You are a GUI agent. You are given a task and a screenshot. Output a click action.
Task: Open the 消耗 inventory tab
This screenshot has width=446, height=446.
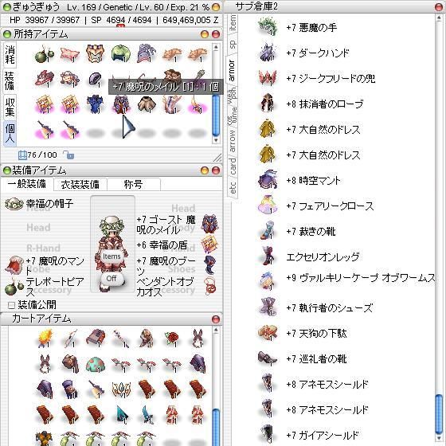[x=10, y=55]
